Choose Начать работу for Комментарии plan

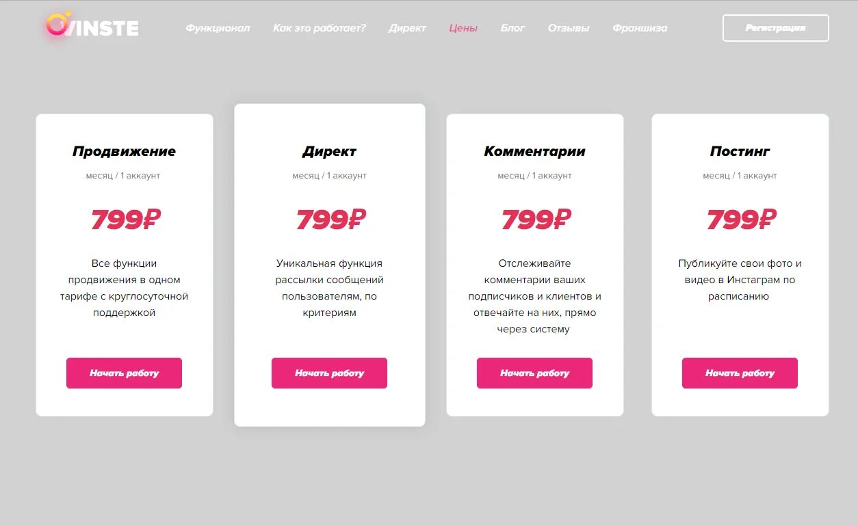[x=534, y=373]
